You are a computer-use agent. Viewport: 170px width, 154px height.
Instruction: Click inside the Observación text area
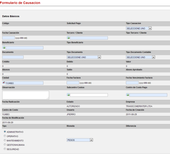25,95
